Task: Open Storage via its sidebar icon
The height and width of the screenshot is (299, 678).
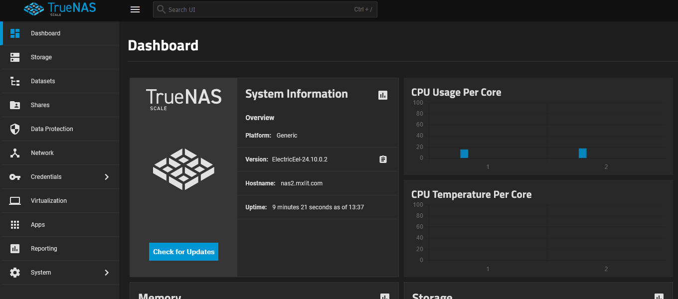Action: pos(15,57)
